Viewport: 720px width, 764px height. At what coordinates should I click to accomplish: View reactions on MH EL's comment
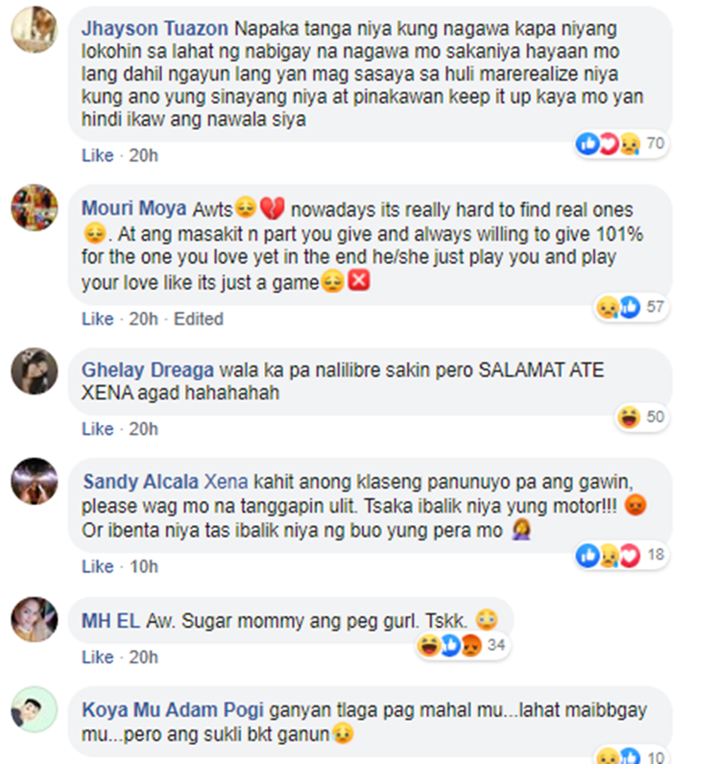[x=463, y=646]
